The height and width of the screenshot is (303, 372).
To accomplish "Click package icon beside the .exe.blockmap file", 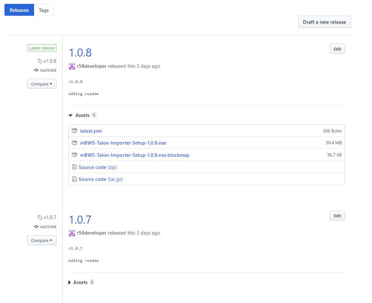I will click(x=74, y=155).
